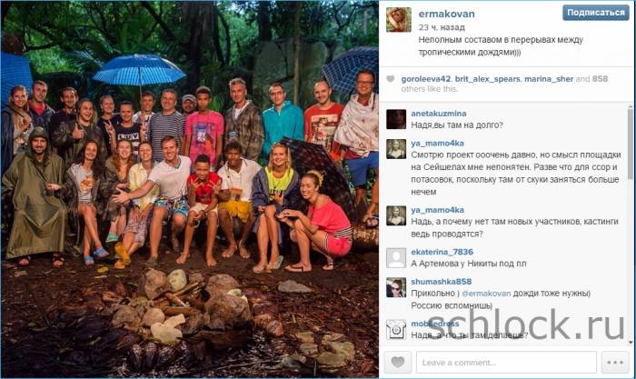Click the heart like button beside comment box
The height and width of the screenshot is (379, 636).
click(398, 362)
